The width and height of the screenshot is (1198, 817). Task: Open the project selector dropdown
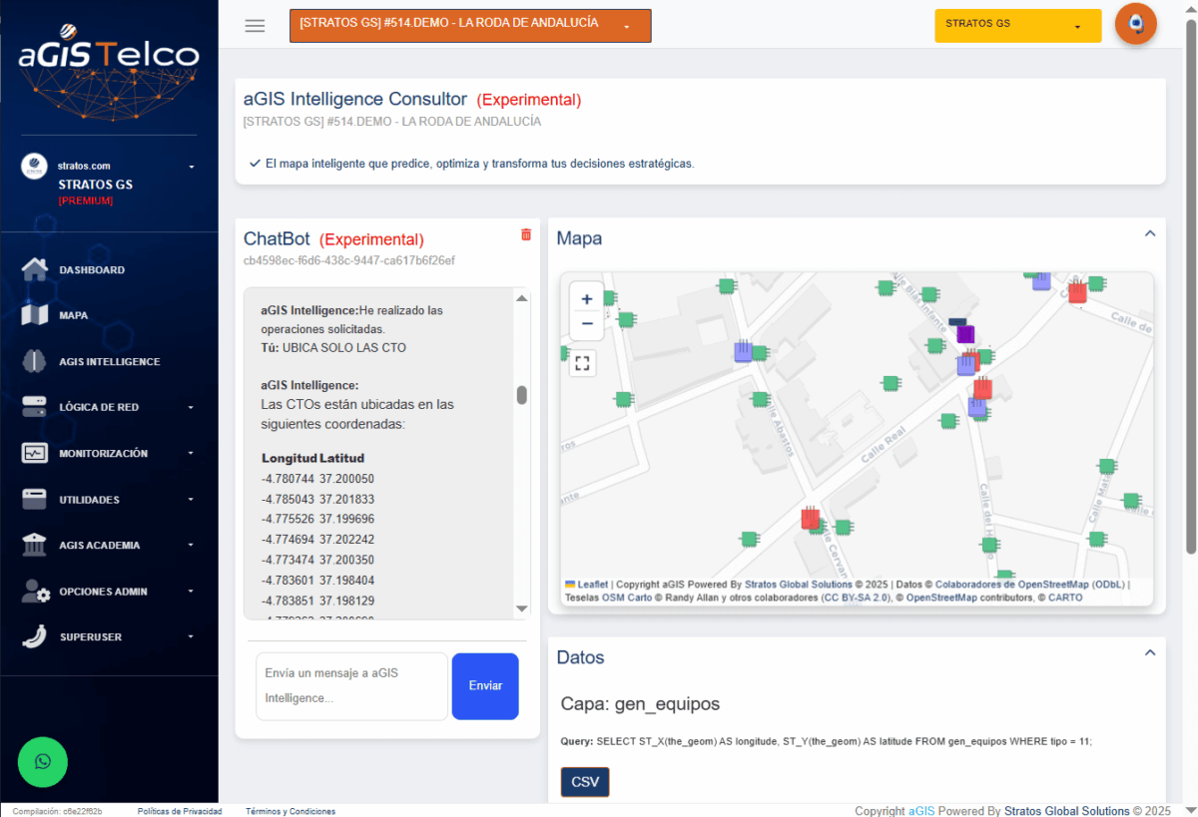pos(470,26)
